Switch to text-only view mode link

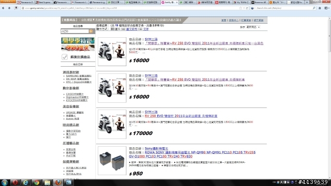click(x=146, y=29)
